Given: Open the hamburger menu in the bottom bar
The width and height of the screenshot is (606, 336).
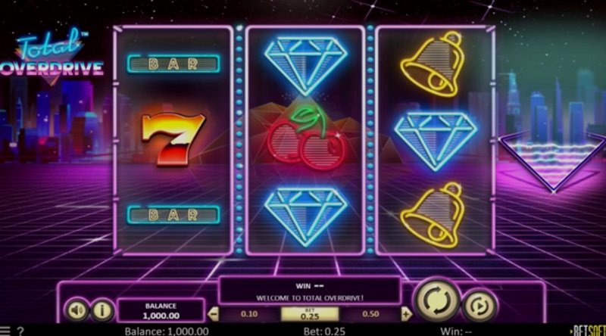Looking at the screenshot, I should [x=5, y=331].
